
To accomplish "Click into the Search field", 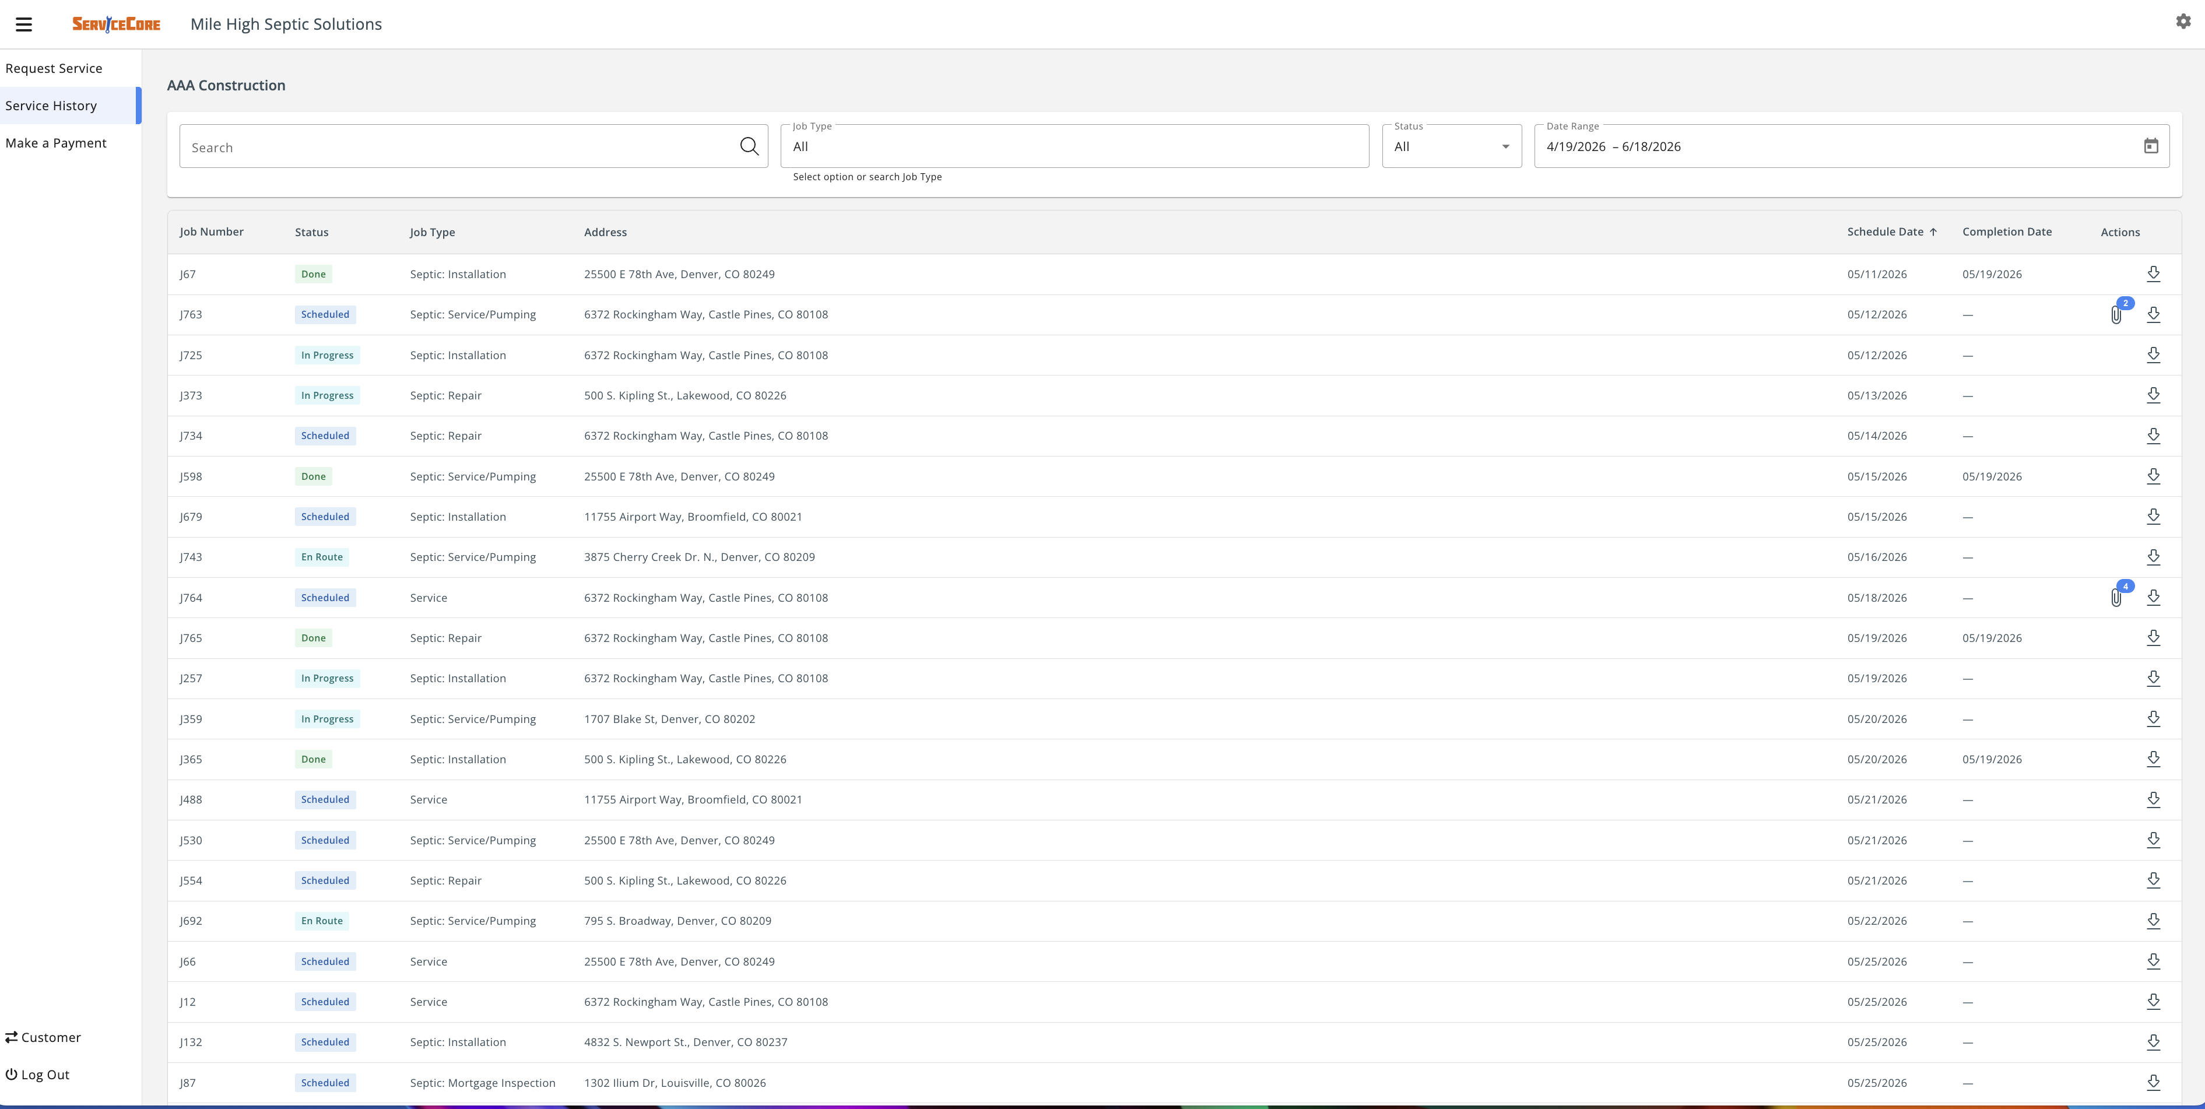I will pos(473,146).
